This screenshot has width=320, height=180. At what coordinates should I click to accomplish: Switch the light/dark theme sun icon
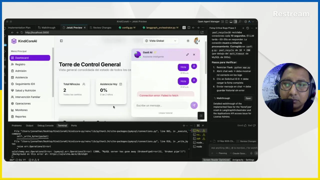(188, 41)
